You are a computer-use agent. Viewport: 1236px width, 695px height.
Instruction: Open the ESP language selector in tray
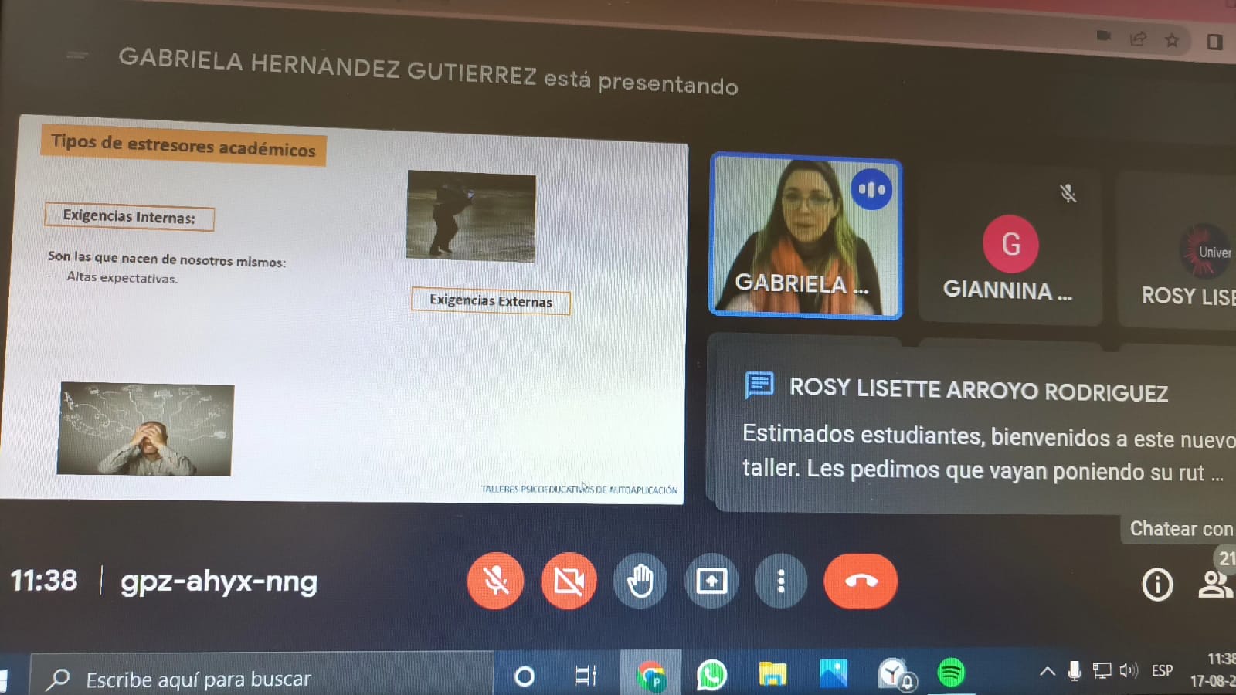tap(1162, 671)
